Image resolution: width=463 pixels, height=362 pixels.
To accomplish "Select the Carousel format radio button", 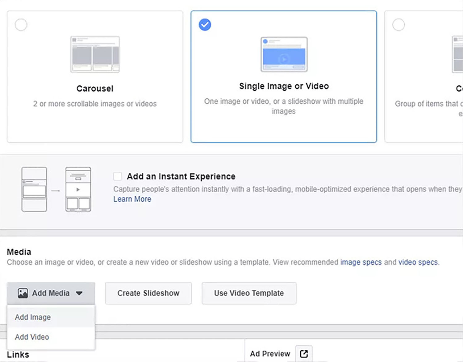I will click(21, 24).
